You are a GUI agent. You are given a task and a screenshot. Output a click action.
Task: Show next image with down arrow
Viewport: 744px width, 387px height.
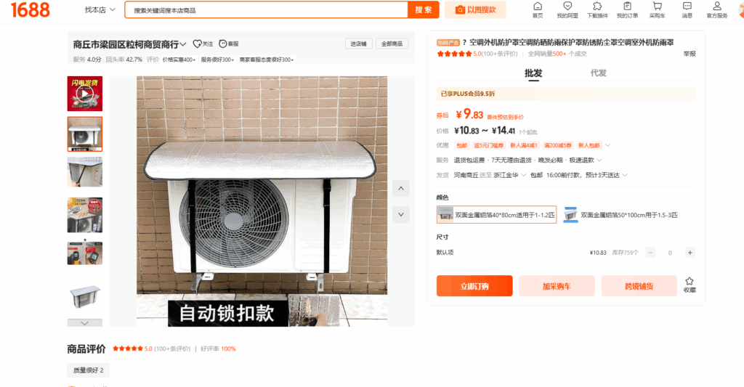401,214
